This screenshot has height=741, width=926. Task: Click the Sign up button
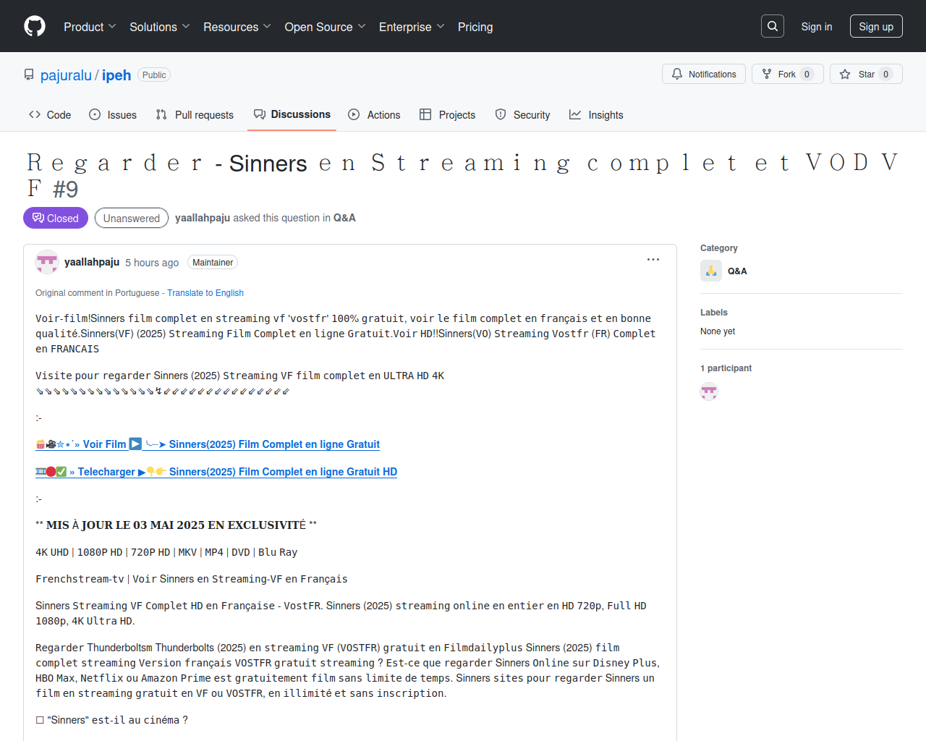coord(876,26)
